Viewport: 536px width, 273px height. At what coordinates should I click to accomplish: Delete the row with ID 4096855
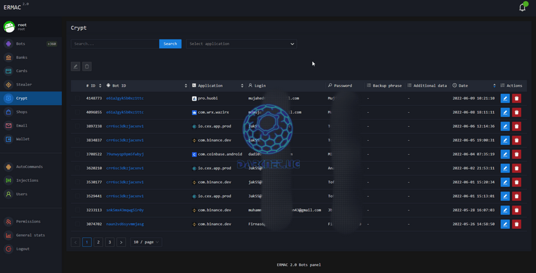click(x=517, y=112)
